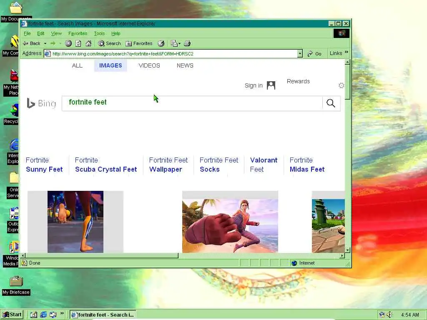
Task: Click the History globe icon
Action: tap(161, 43)
